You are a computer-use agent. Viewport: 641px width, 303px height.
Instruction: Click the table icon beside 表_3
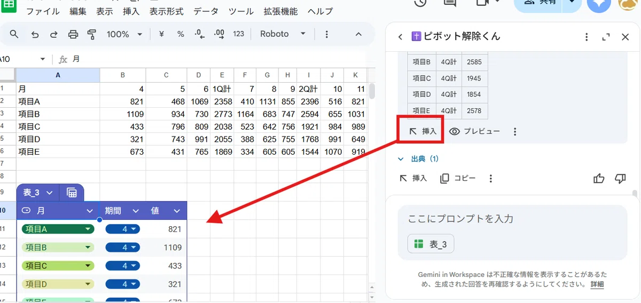point(72,193)
